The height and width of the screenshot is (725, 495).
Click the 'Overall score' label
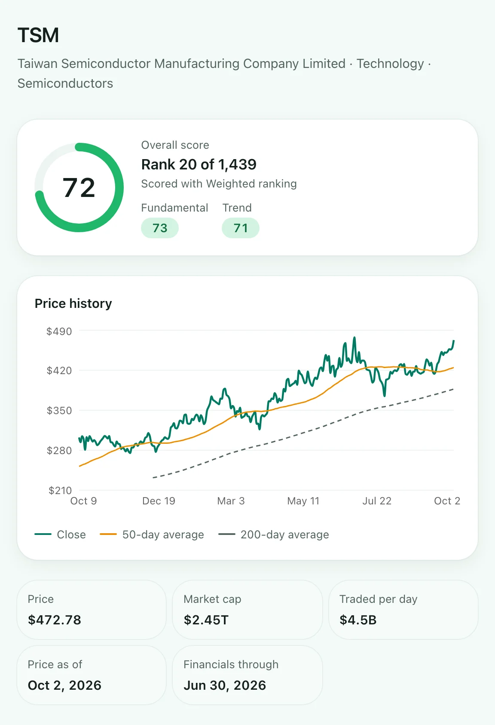coord(175,145)
